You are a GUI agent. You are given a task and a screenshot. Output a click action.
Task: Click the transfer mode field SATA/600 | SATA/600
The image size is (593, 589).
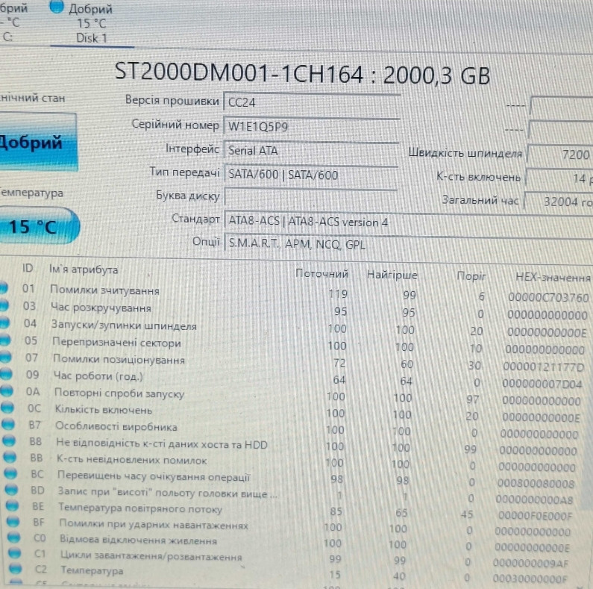pos(310,175)
